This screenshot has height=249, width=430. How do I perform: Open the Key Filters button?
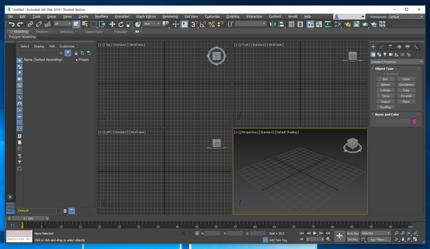coord(379,240)
